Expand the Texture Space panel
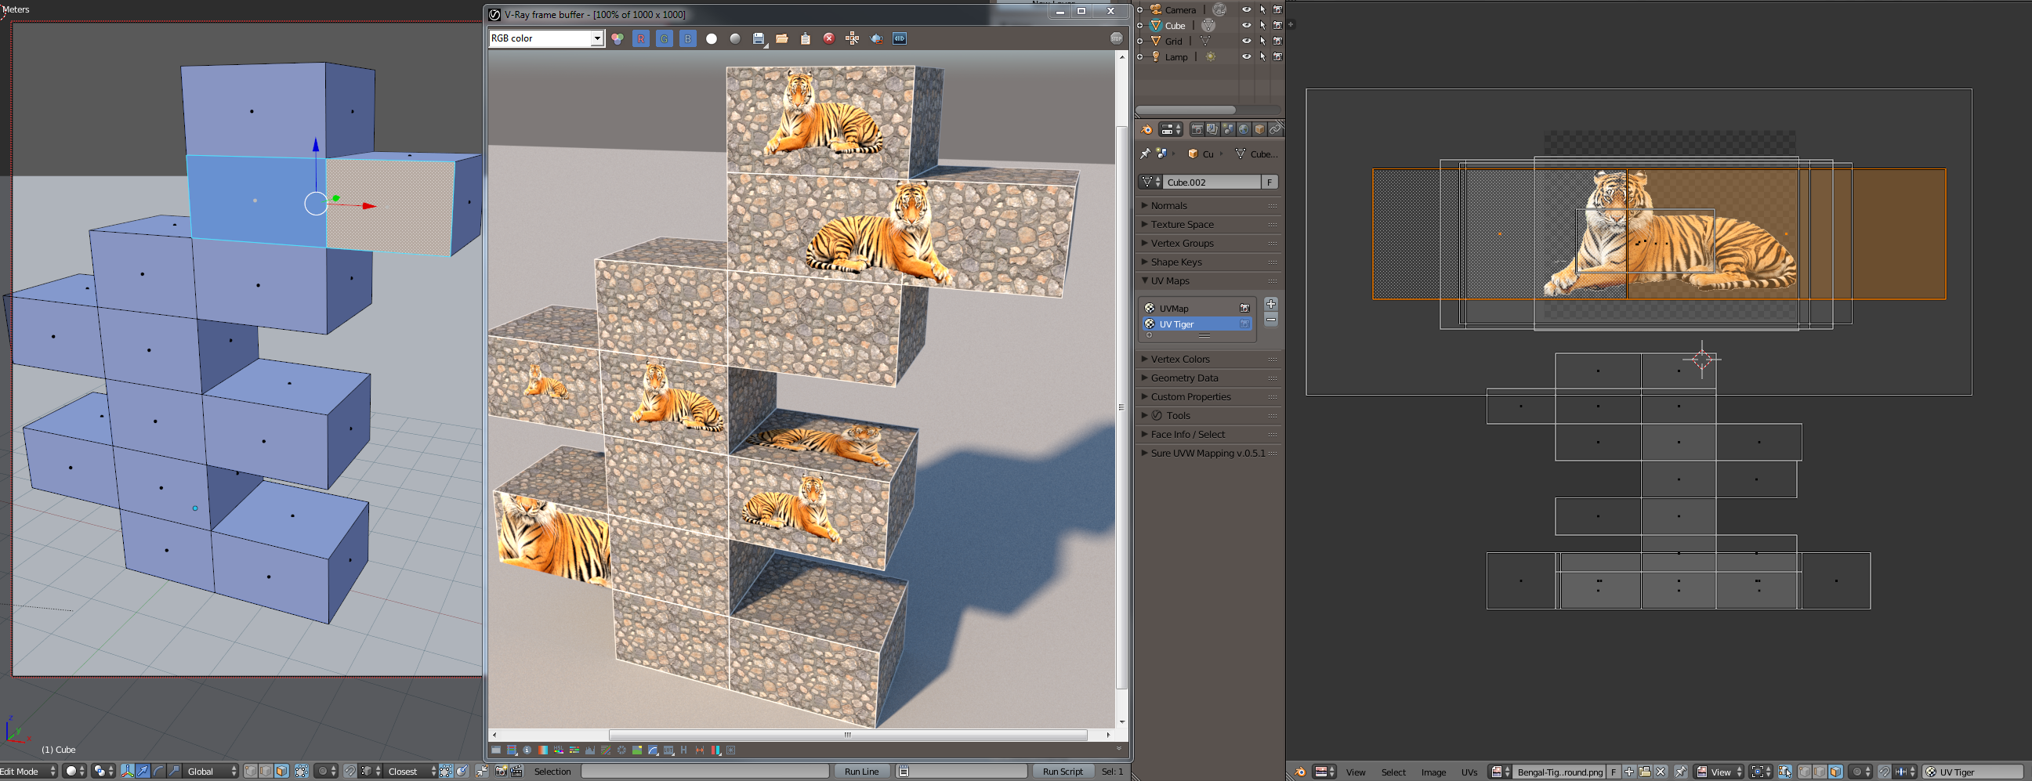This screenshot has width=2032, height=781. point(1208,225)
